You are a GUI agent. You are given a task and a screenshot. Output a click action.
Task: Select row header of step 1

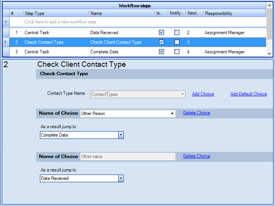(6, 32)
